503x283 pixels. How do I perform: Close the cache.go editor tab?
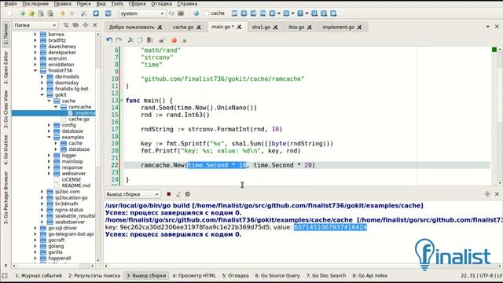click(x=199, y=28)
